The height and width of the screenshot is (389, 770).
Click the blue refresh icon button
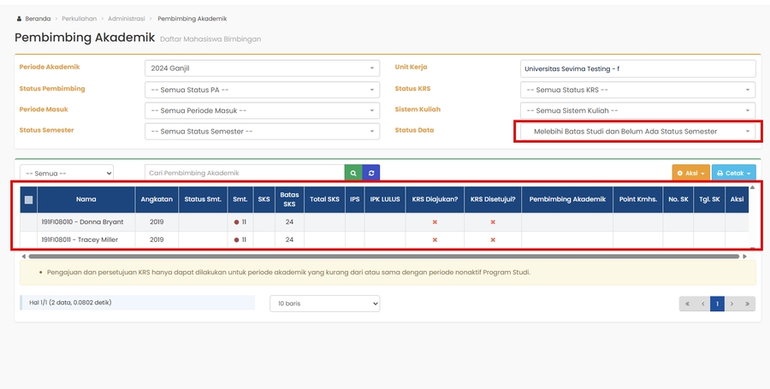371,173
